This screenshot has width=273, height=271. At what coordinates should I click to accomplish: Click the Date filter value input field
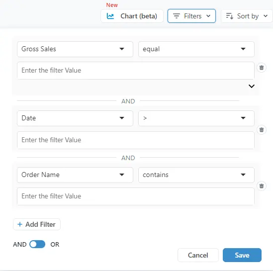[x=136, y=140]
